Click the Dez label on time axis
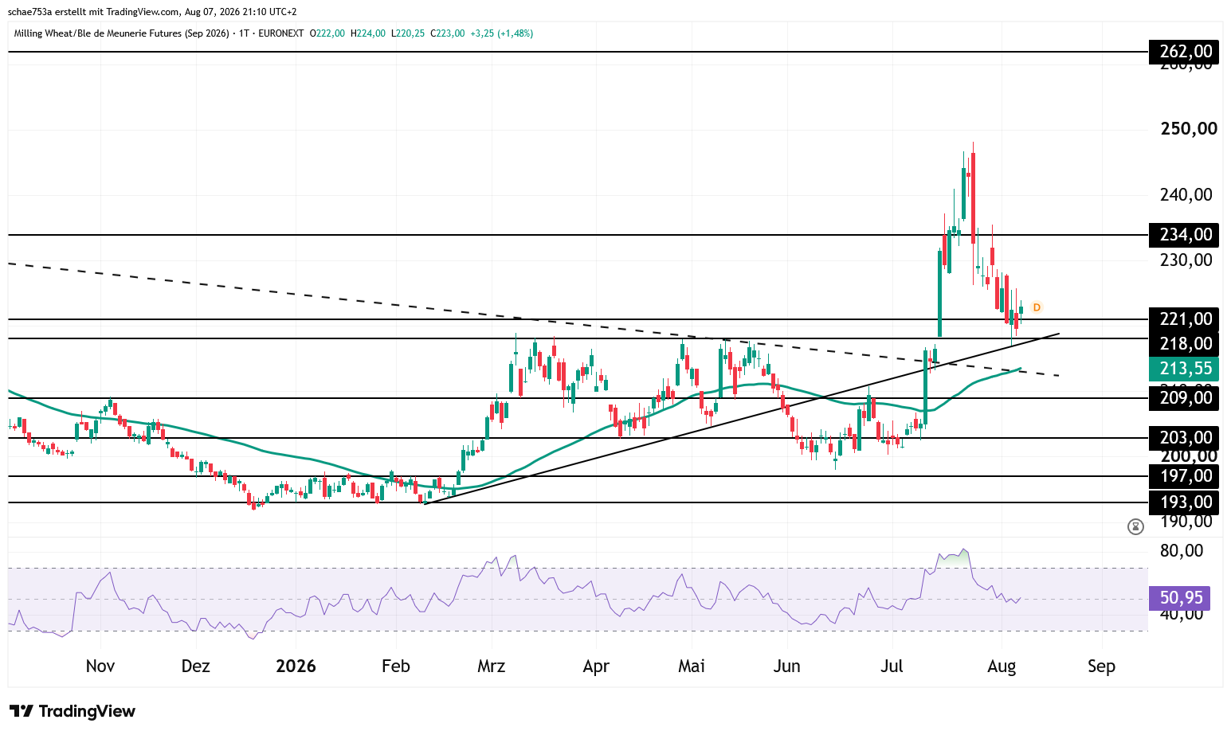The image size is (1231, 735). click(x=196, y=667)
